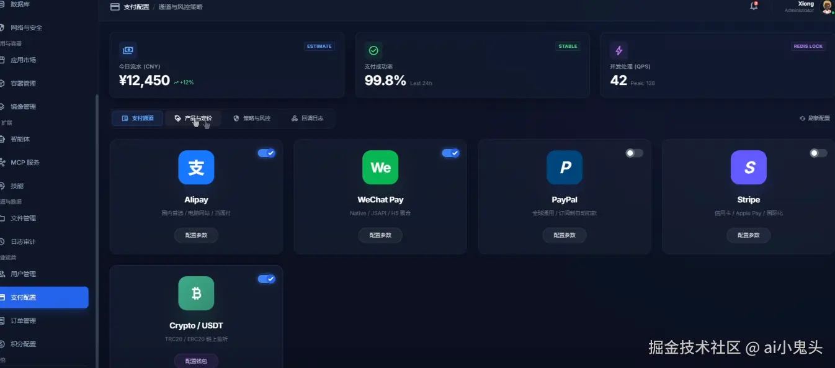Viewport: 835px width, 368px height.
Task: Click the STABLE badge
Action: pos(568,47)
